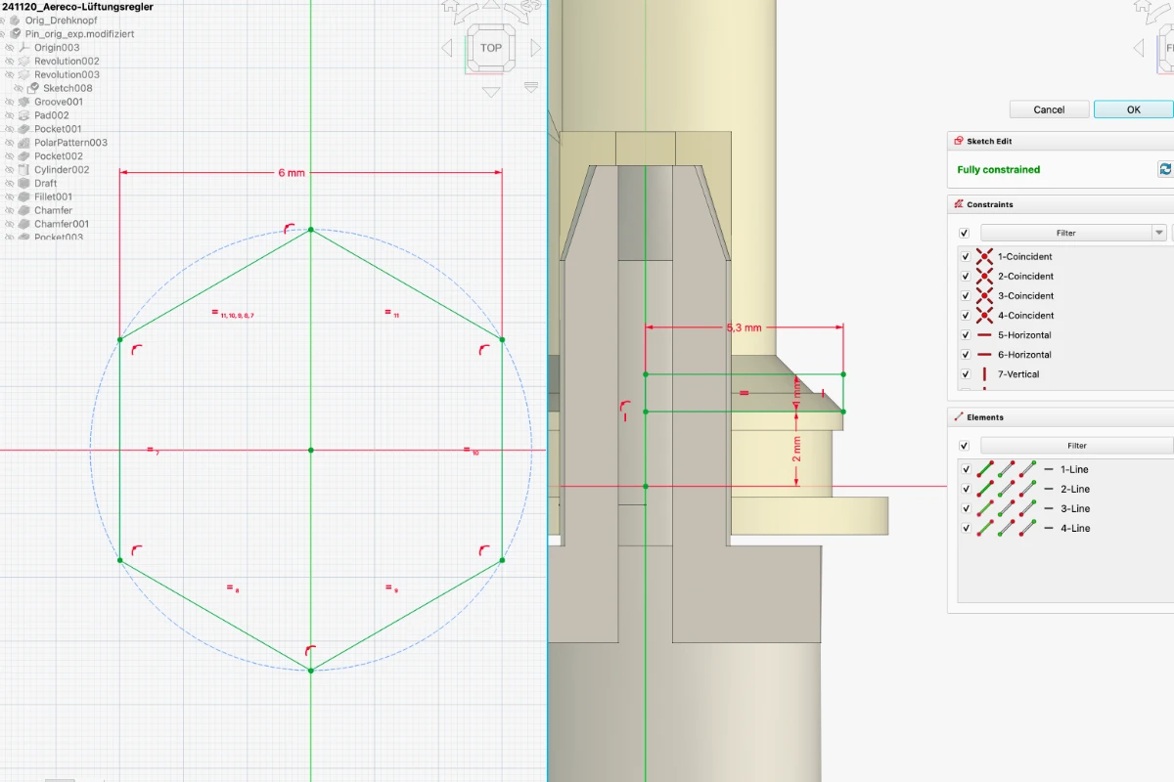This screenshot has height=782, width=1174.
Task: Select Revolution002 in the model tree
Action: [67, 61]
